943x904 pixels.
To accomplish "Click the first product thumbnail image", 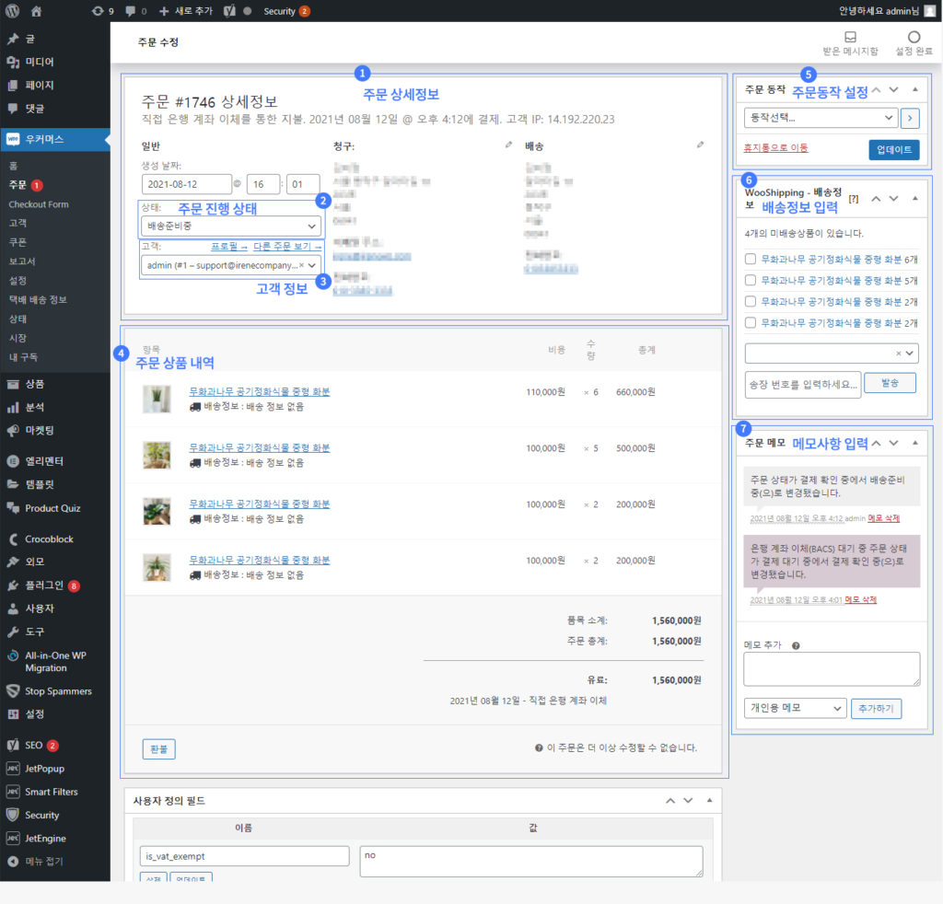I will coord(157,399).
